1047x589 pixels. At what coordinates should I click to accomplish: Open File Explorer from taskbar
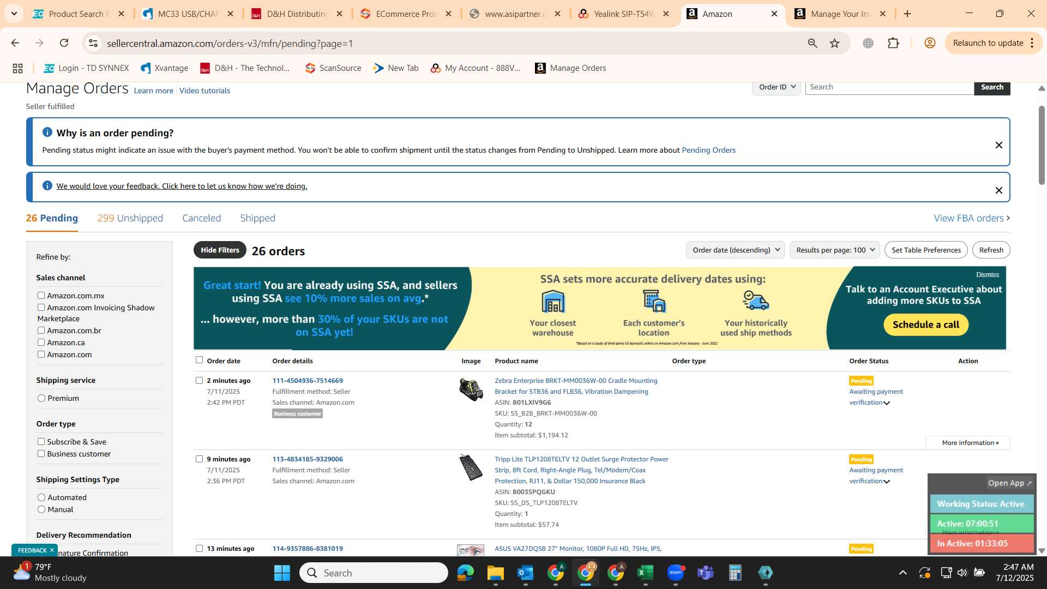pyautogui.click(x=495, y=573)
